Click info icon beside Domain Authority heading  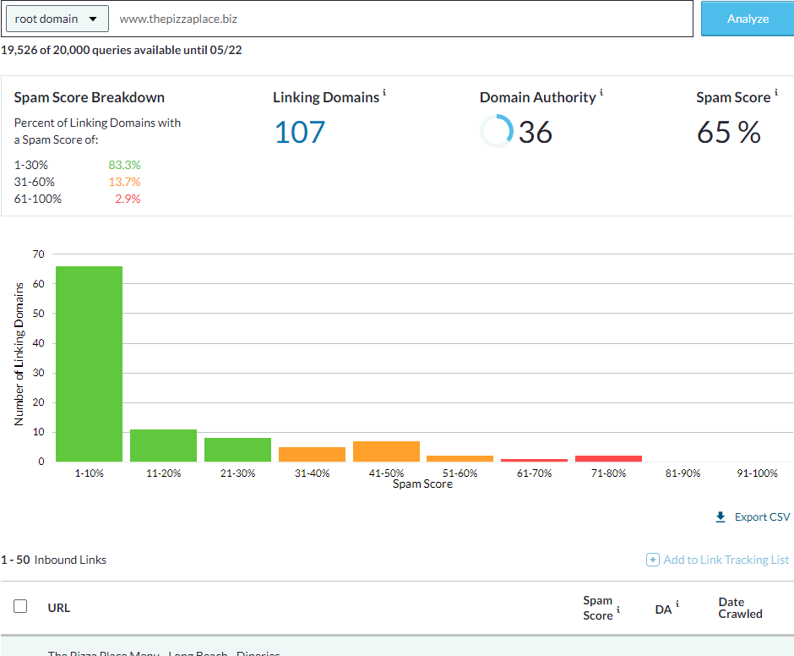point(601,93)
